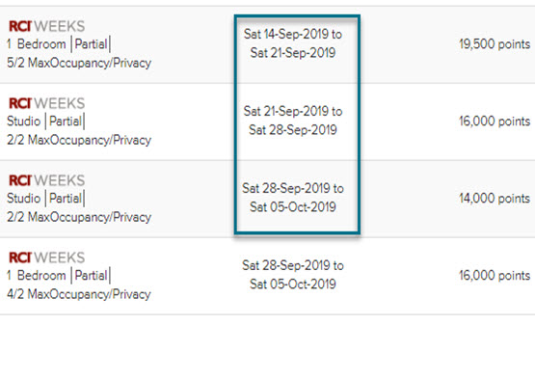
Task: Click 5/2 MaxOccupancy/Privacy text
Action: click(79, 64)
